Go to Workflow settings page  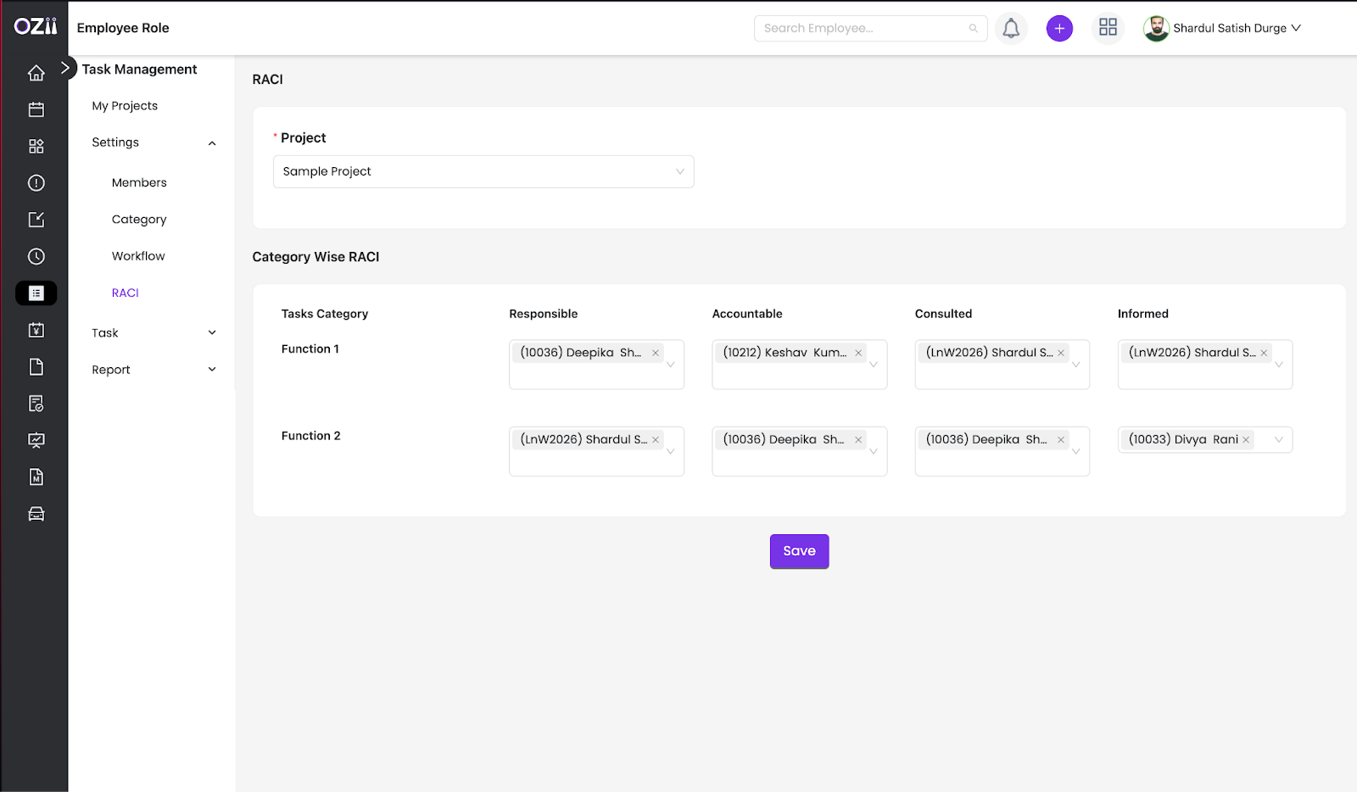(138, 256)
